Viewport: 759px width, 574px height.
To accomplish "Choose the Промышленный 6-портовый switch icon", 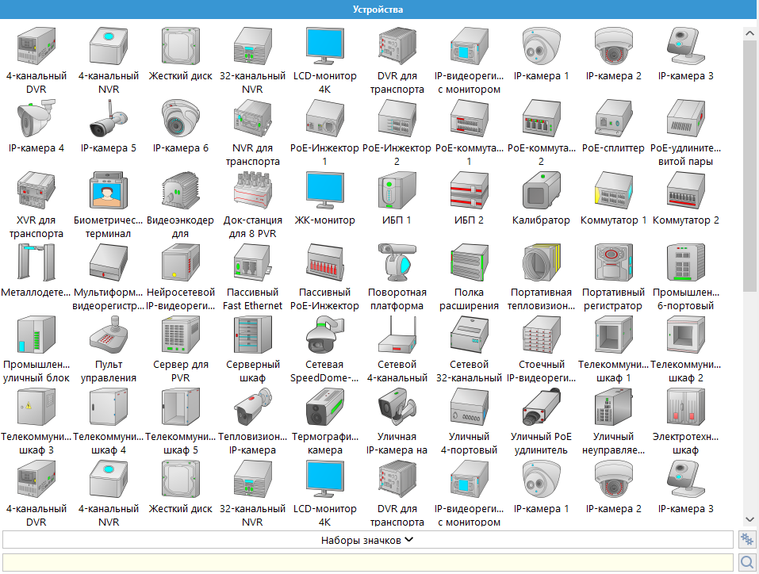I will [685, 262].
